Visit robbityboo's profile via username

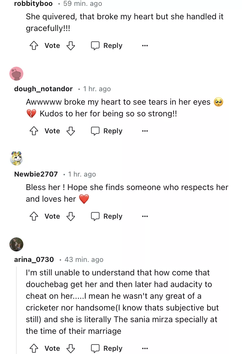[33, 4]
